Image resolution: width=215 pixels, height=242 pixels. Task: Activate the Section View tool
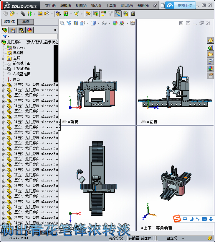75,23
